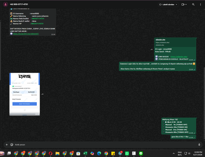Open the WhatsApp taskbar icon
Image resolution: width=205 pixels, height=157 pixels.
click(127, 153)
